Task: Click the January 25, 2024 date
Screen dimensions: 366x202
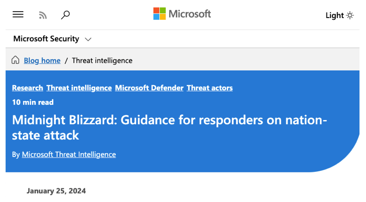Action: coord(56,190)
